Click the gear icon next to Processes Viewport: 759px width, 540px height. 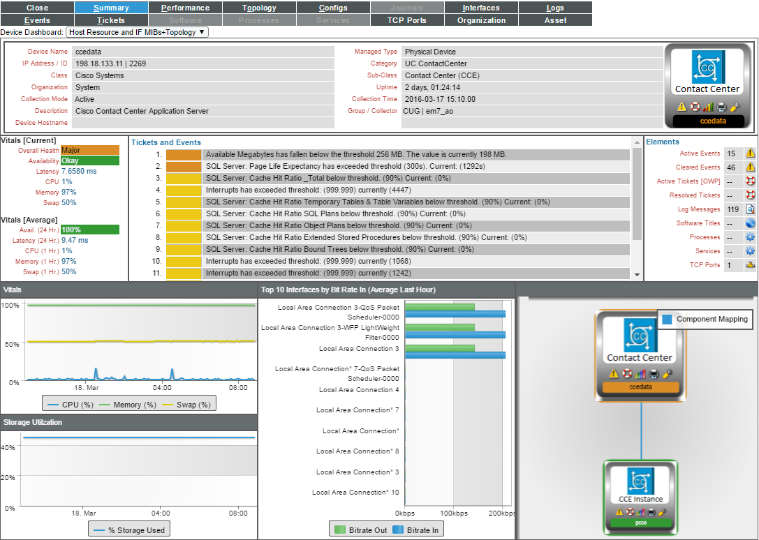pos(751,237)
